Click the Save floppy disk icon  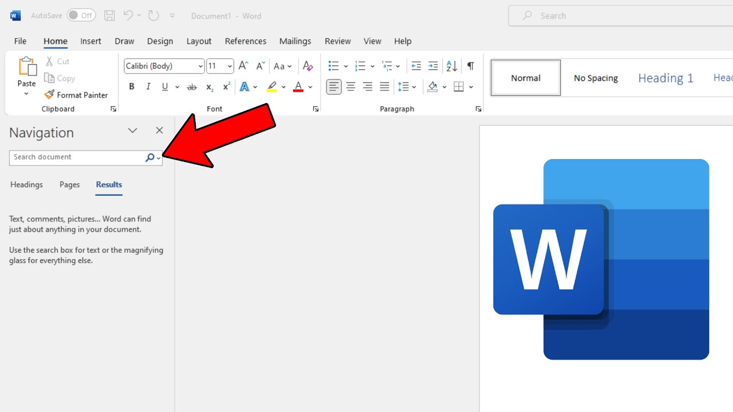click(x=109, y=16)
